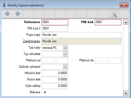Click the Platnost od date field
This screenshot has height=98, width=131.
click(x=55, y=61)
